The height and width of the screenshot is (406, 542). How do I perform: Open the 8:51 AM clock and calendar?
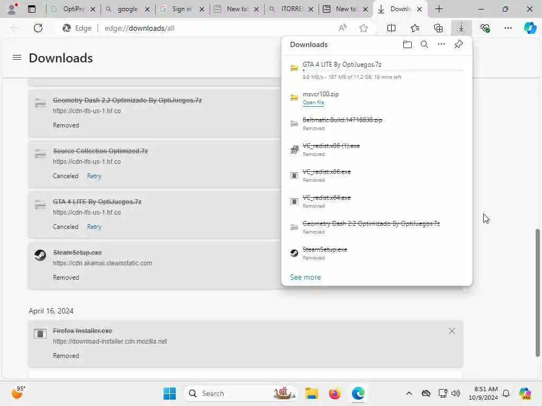(483, 393)
